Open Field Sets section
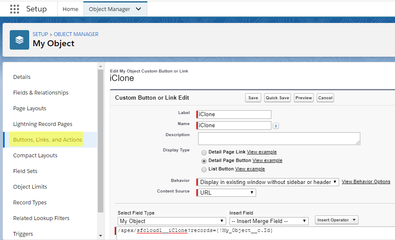Image resolution: width=395 pixels, height=240 pixels. [x=25, y=171]
